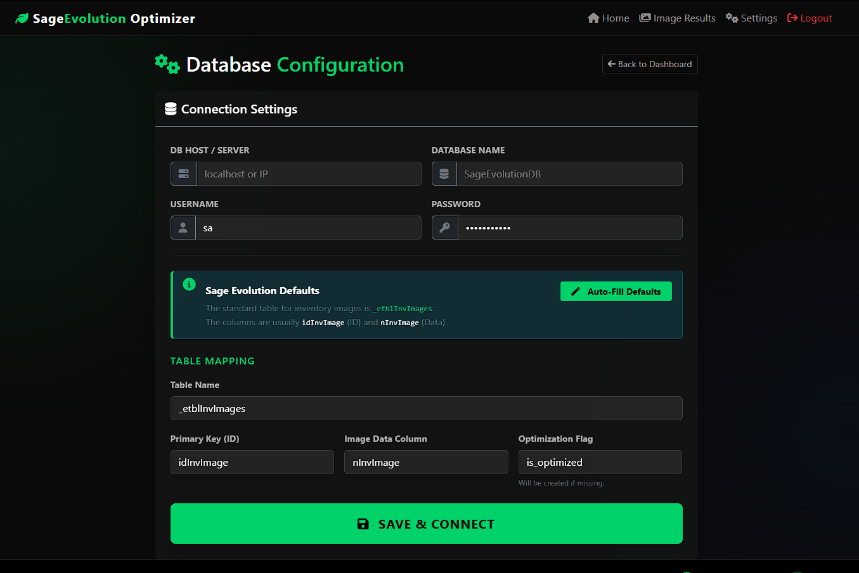Focus the Password input field
859x573 pixels.
pos(570,228)
